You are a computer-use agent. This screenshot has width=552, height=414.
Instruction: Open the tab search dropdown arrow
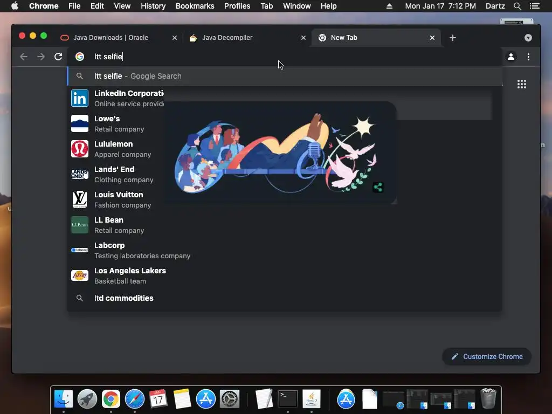(x=528, y=38)
